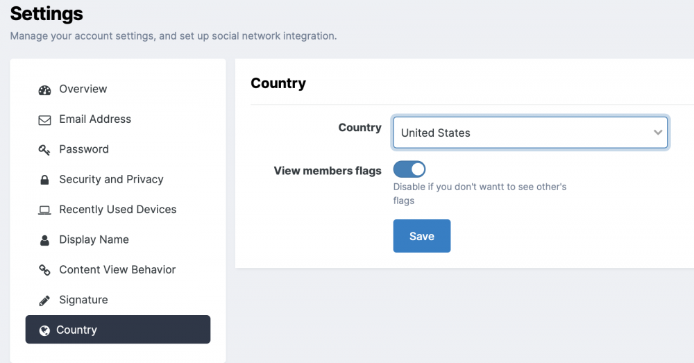Click the Signature pencil icon
The width and height of the screenshot is (694, 363).
45,301
